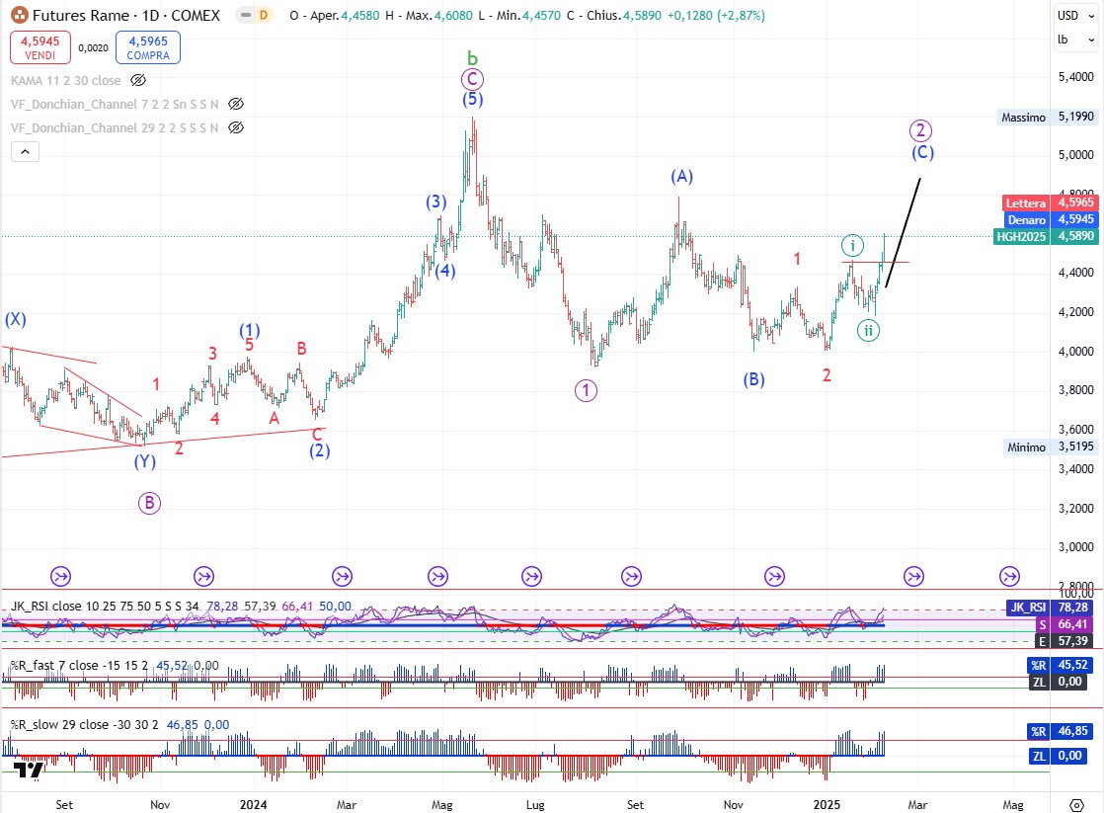Click the %R 46,85 scale label

click(x=1062, y=731)
